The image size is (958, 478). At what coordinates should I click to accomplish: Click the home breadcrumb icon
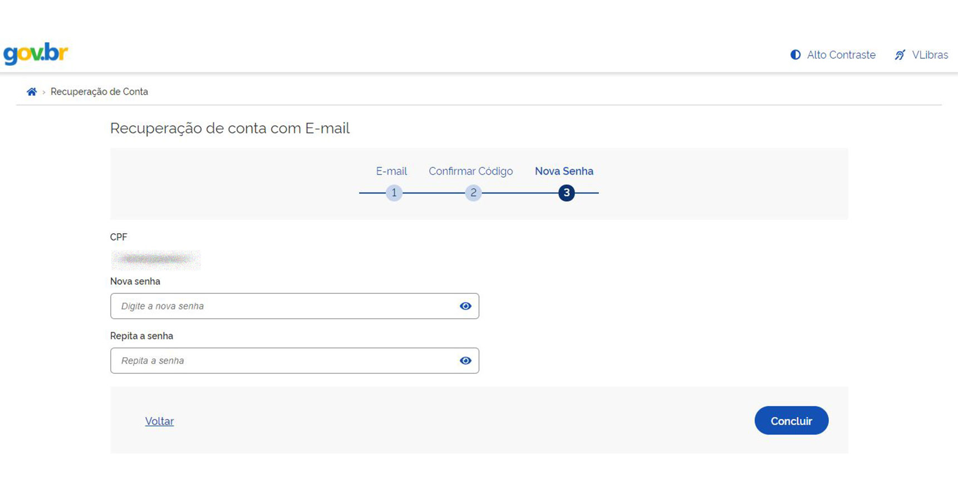(32, 92)
